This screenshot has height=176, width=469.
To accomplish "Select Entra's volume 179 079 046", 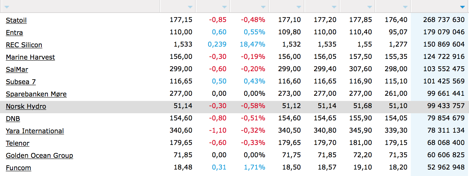I will (x=444, y=32).
